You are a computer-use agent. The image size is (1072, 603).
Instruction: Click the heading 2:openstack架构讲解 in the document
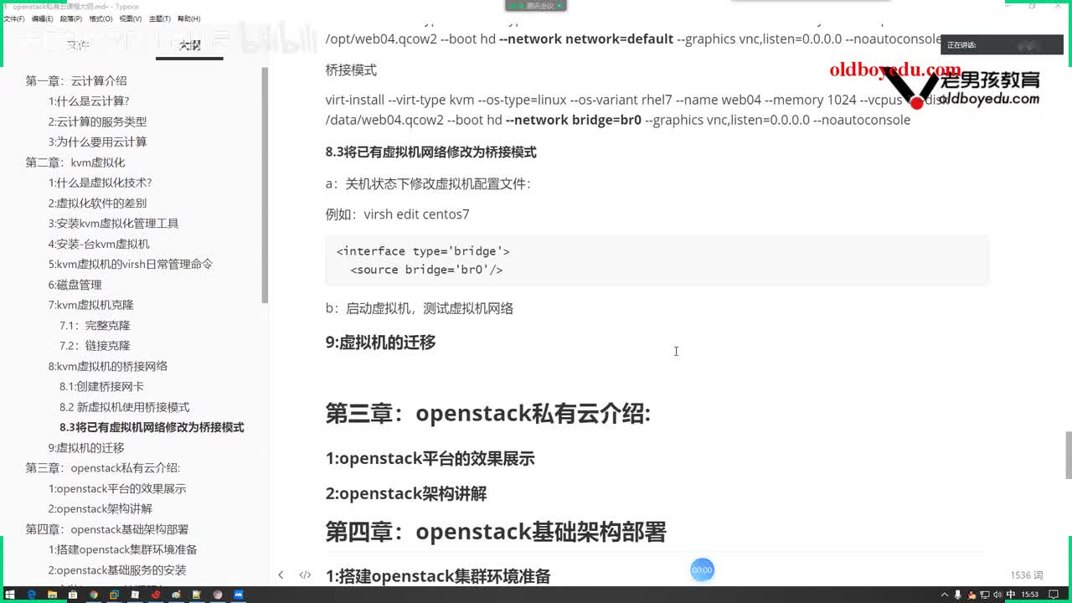click(x=406, y=493)
